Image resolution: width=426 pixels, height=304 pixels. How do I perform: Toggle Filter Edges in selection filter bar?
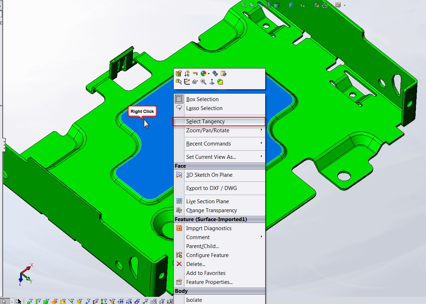(38, 301)
